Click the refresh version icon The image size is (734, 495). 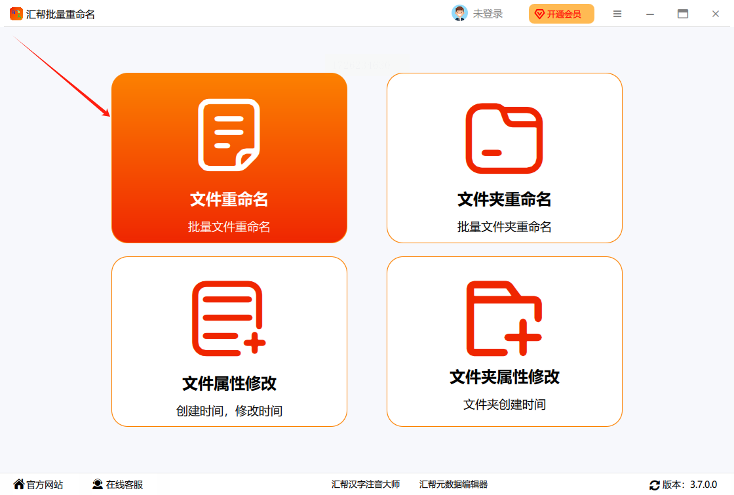pyautogui.click(x=655, y=485)
